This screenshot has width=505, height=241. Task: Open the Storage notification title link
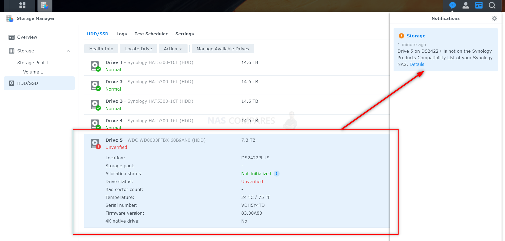click(x=416, y=36)
